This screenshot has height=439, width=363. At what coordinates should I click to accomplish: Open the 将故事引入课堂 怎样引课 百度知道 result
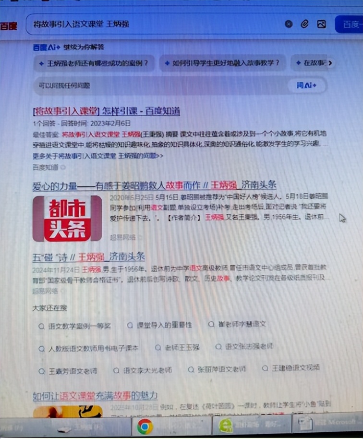click(106, 111)
